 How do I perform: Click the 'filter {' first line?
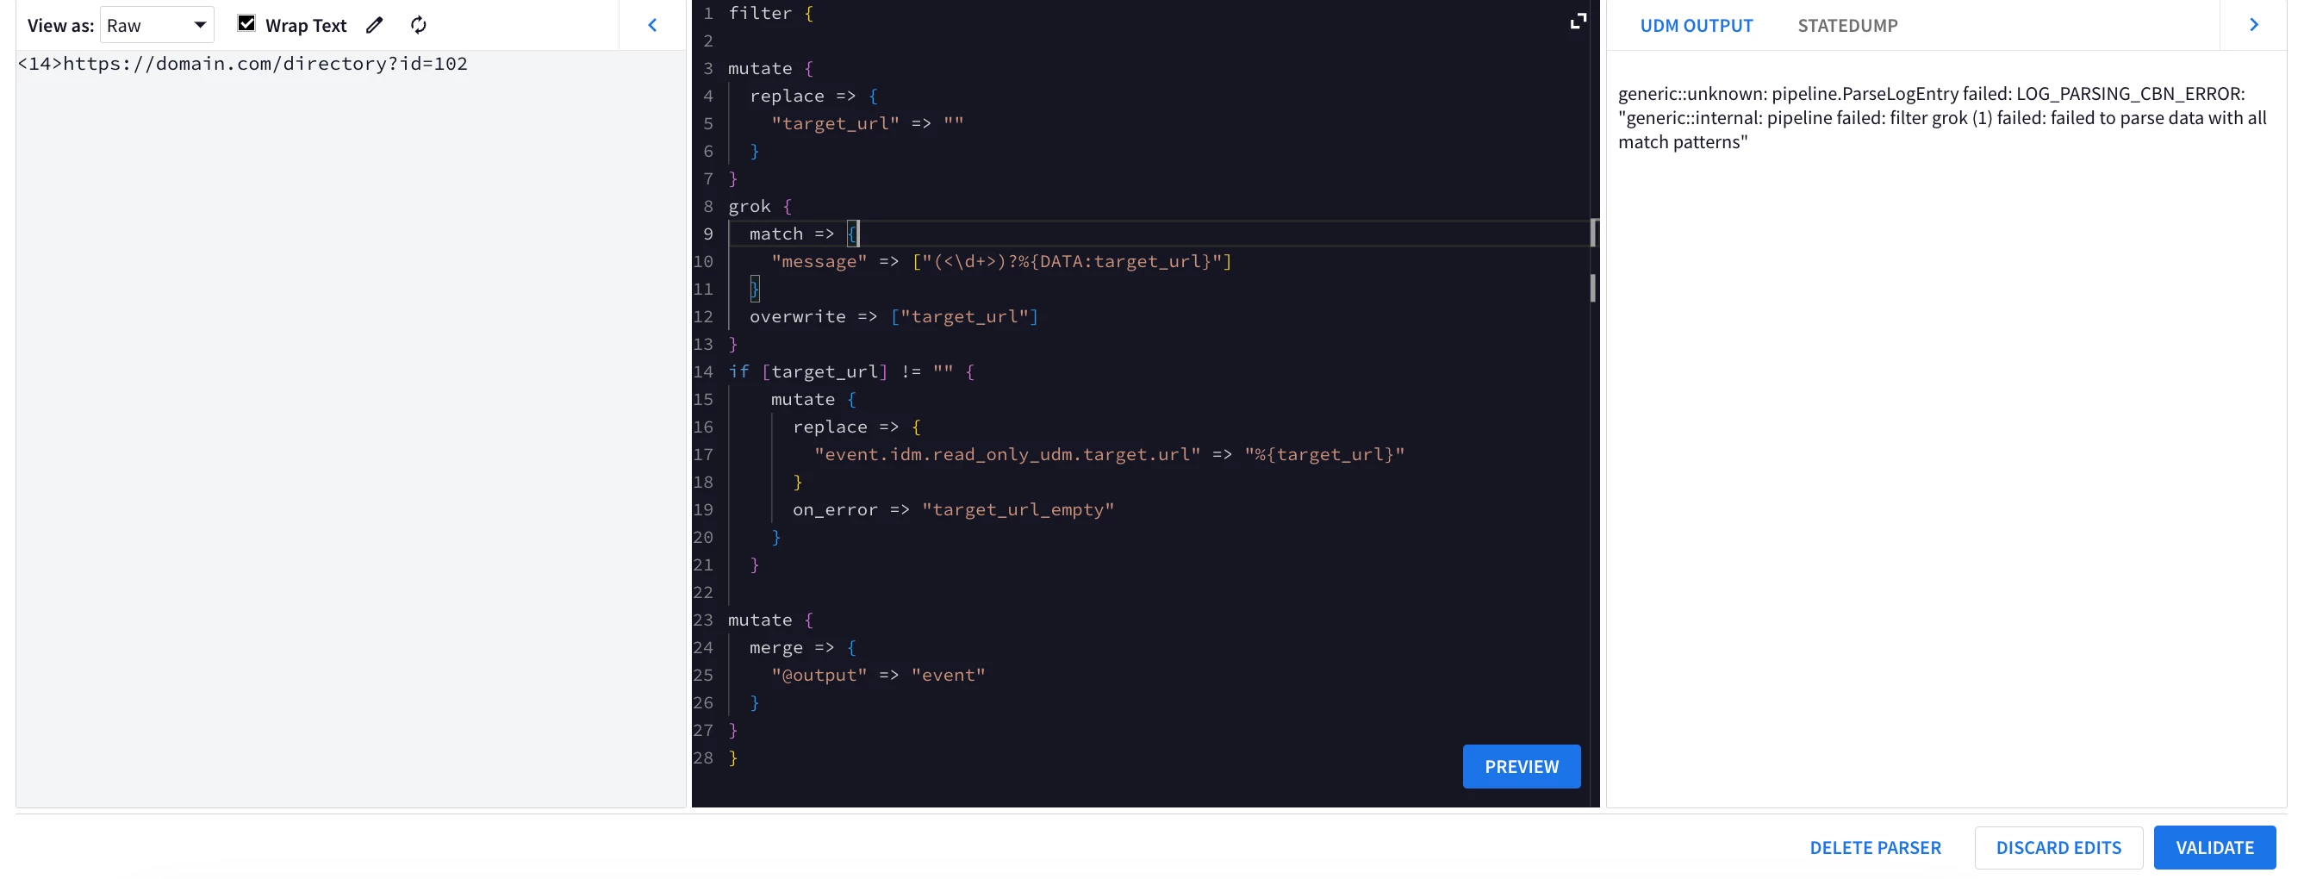[x=770, y=13]
